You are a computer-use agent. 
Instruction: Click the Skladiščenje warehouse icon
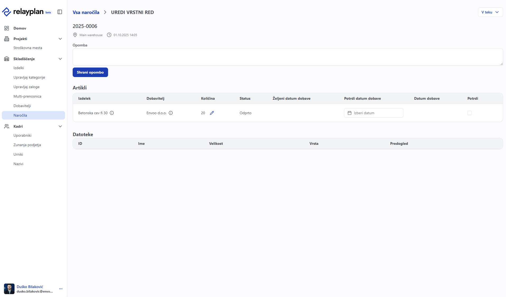pyautogui.click(x=7, y=59)
